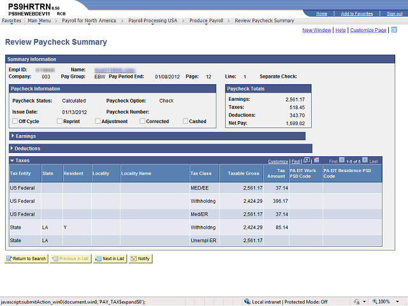Click the Unempl ER tax class cell

(203, 240)
